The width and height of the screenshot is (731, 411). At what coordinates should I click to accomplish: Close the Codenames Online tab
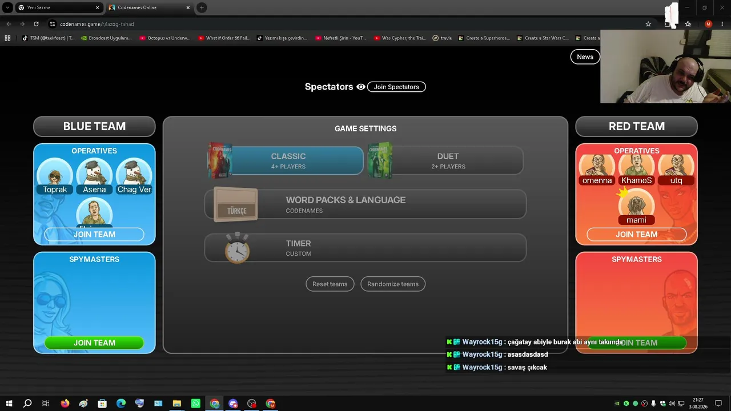point(188,7)
